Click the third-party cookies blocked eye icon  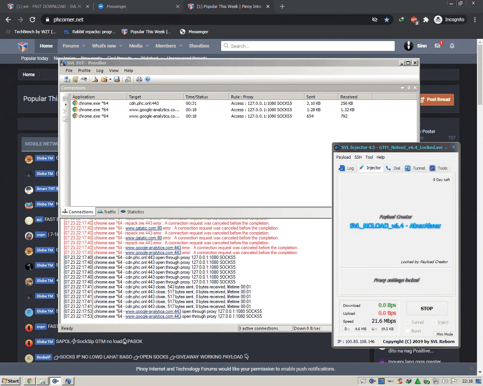[375, 20]
